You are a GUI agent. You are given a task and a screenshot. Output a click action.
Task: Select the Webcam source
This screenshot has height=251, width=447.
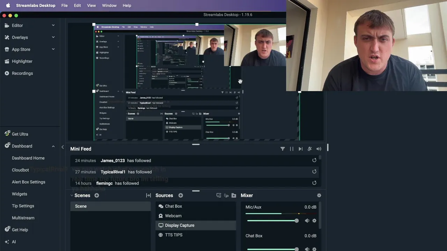click(196, 216)
